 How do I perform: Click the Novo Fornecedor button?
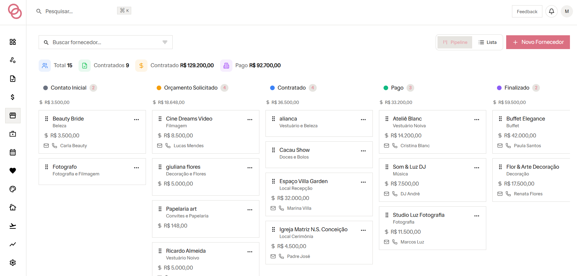[x=538, y=42]
